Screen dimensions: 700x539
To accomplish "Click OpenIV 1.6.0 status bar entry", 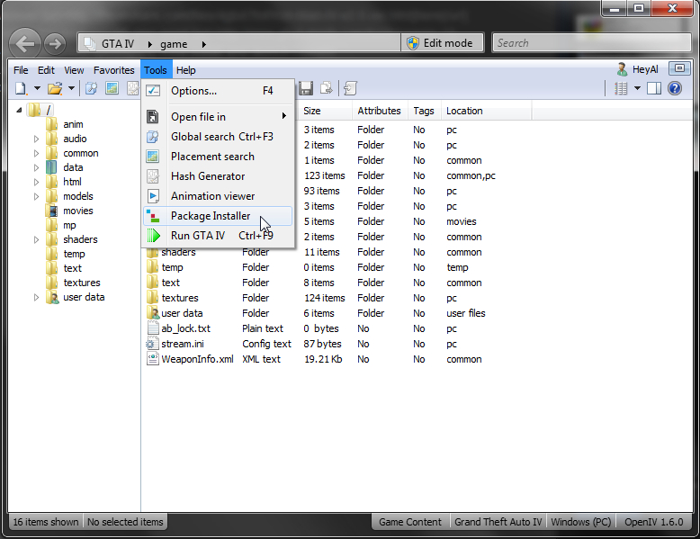I will 653,522.
